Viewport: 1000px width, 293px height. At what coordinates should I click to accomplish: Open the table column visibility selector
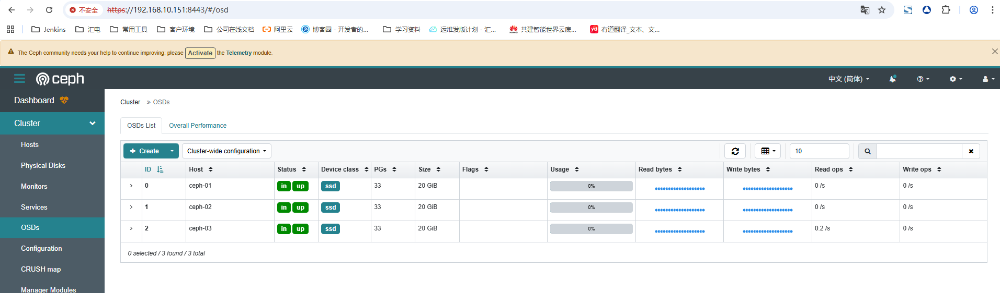coord(768,151)
